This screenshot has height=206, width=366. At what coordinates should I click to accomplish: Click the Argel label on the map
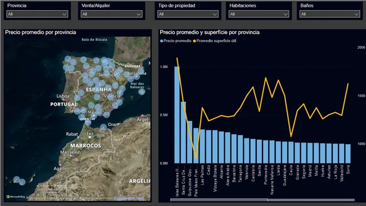[x=142, y=120]
